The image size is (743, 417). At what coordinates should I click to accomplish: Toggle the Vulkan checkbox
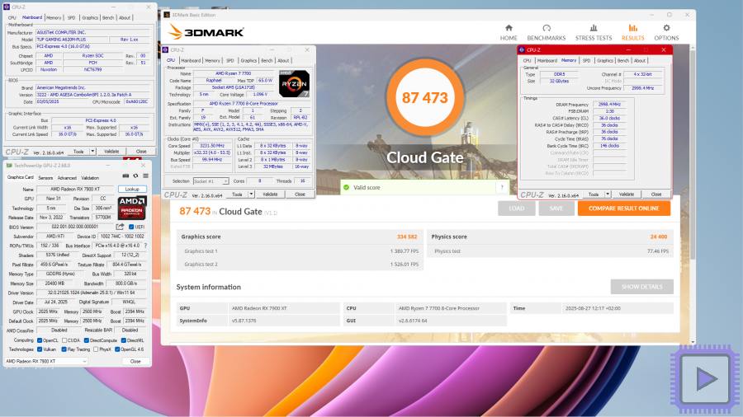[40, 349]
